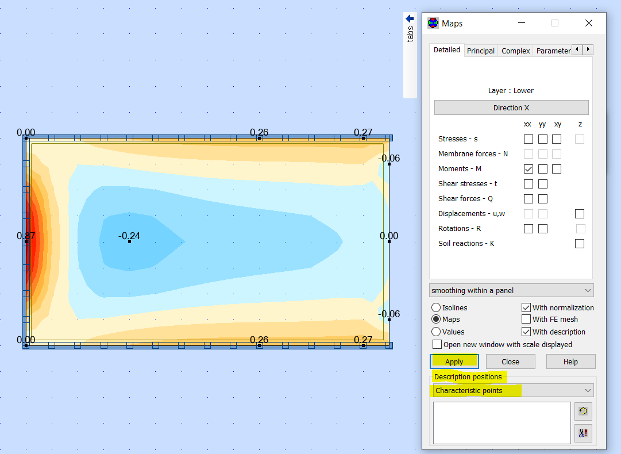Click the highlighted Apply button
This screenshot has width=621, height=454.
click(454, 361)
